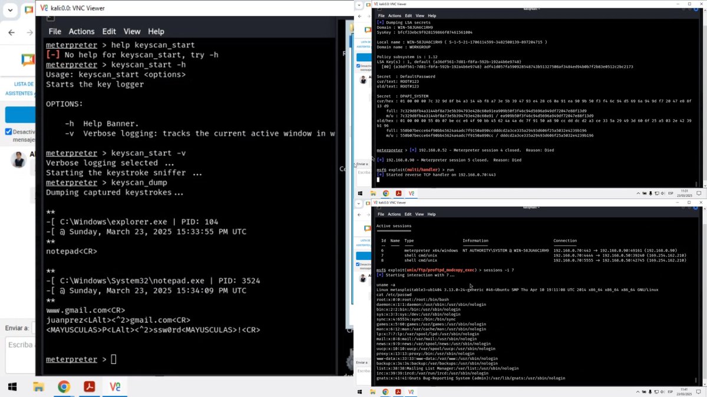Click 'notepad<CR>' captured keystroke line
The image size is (707, 397).
tap(71, 251)
